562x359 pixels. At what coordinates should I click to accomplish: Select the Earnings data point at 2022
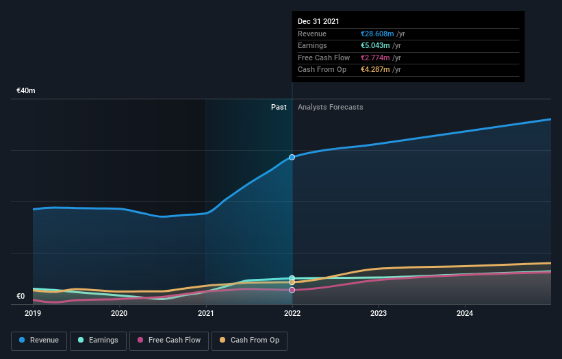pos(292,278)
